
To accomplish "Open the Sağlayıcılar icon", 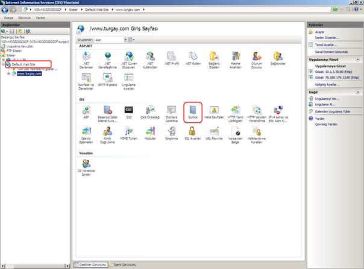I will (278, 58).
